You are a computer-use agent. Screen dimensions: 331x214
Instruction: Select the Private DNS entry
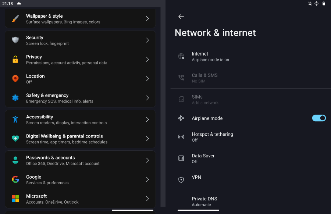tap(251, 201)
